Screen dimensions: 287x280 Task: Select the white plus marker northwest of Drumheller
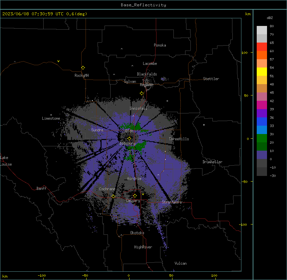click(x=204, y=125)
